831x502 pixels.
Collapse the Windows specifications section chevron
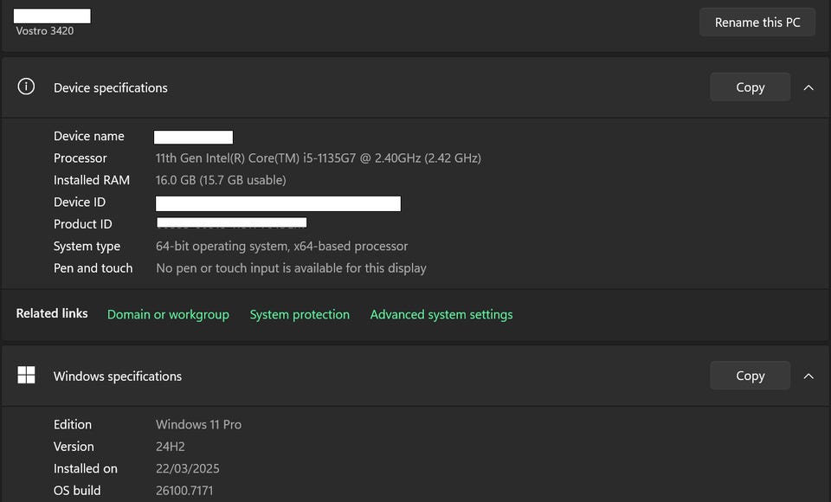pyautogui.click(x=808, y=376)
